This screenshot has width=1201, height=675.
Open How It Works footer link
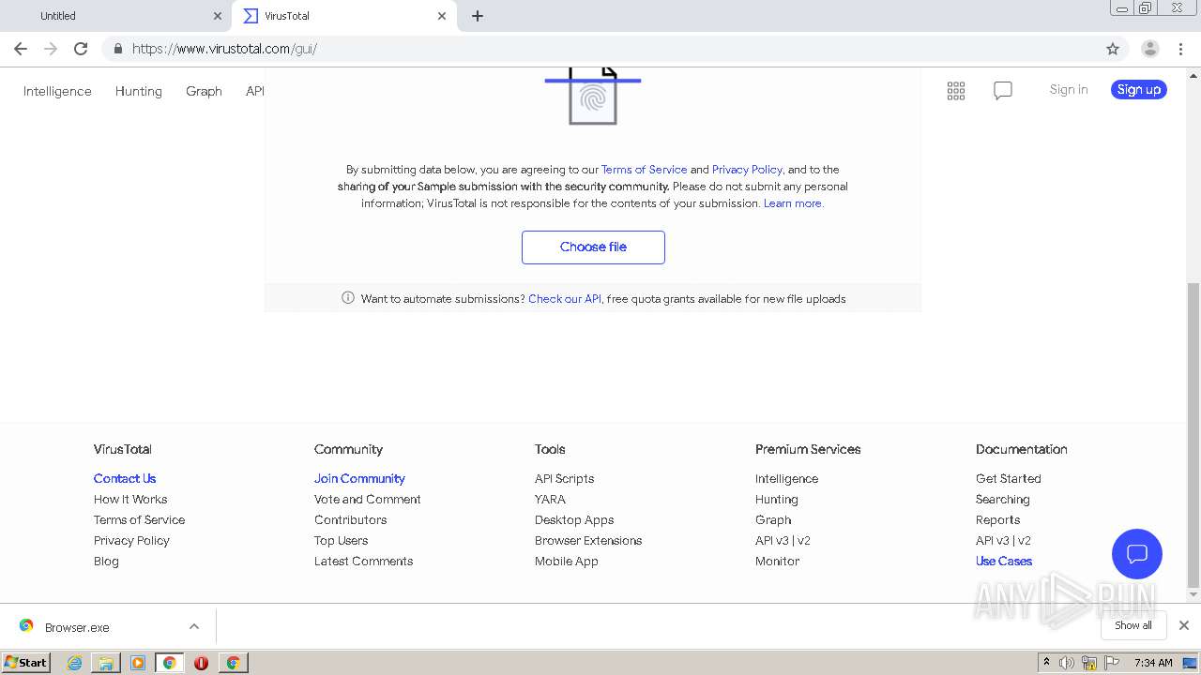(x=130, y=499)
